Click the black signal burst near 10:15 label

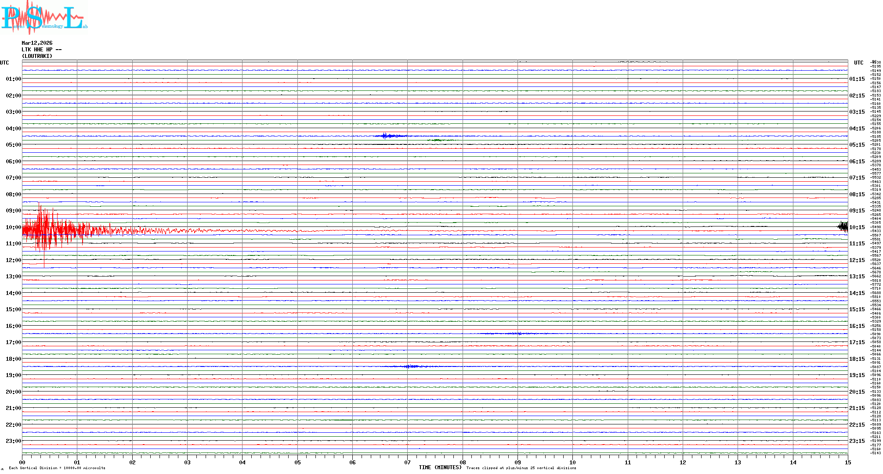pyautogui.click(x=843, y=226)
